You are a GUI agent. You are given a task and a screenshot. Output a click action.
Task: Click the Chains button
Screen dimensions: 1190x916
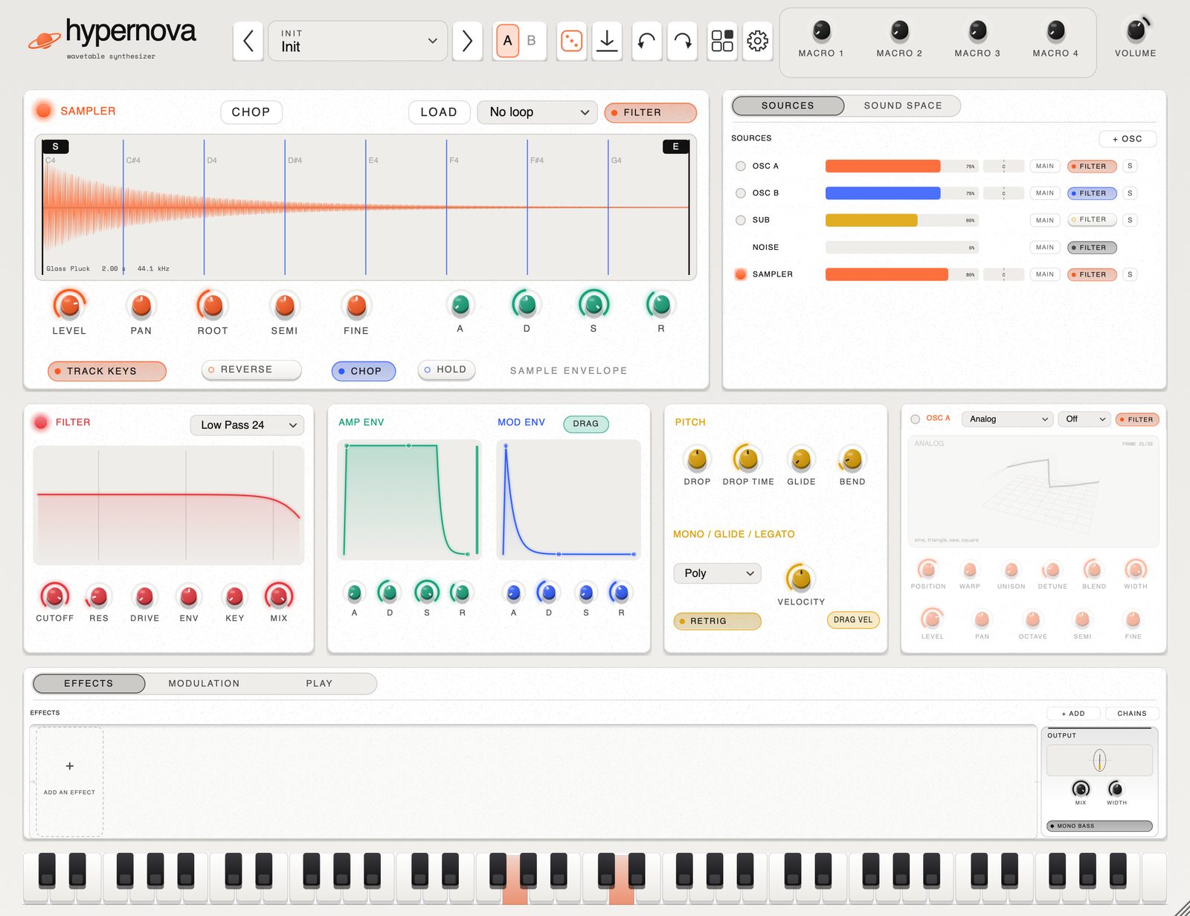click(1132, 714)
